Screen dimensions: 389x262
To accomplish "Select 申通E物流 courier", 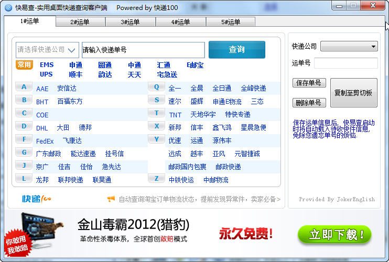I will 227,102.
